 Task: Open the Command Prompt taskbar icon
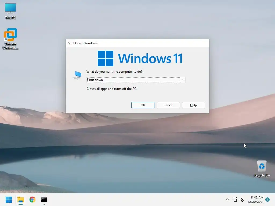pyautogui.click(x=44, y=200)
